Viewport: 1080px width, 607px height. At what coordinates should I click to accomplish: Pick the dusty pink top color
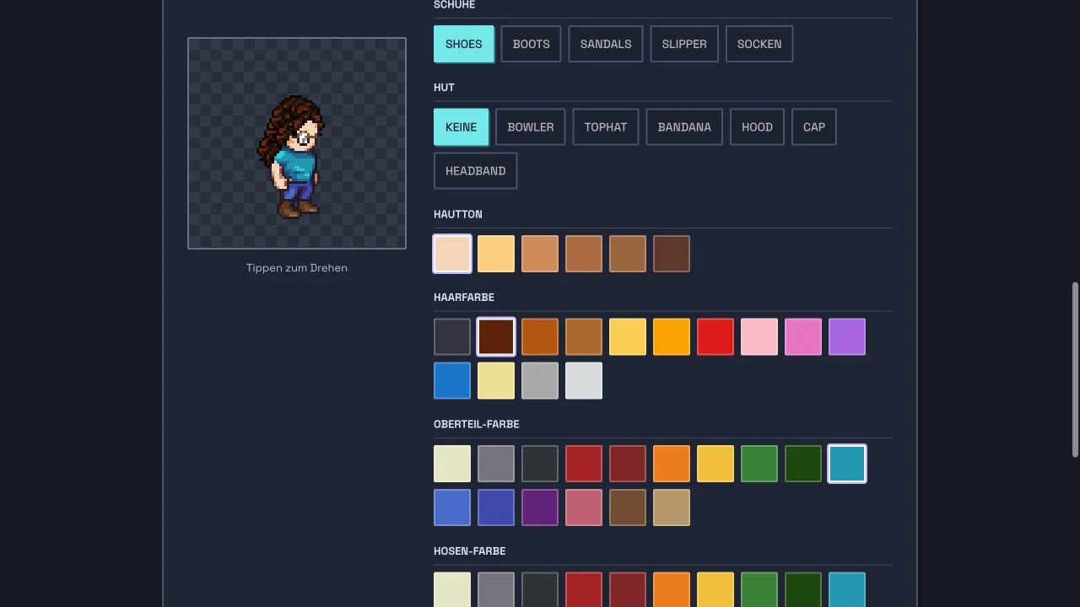click(584, 508)
